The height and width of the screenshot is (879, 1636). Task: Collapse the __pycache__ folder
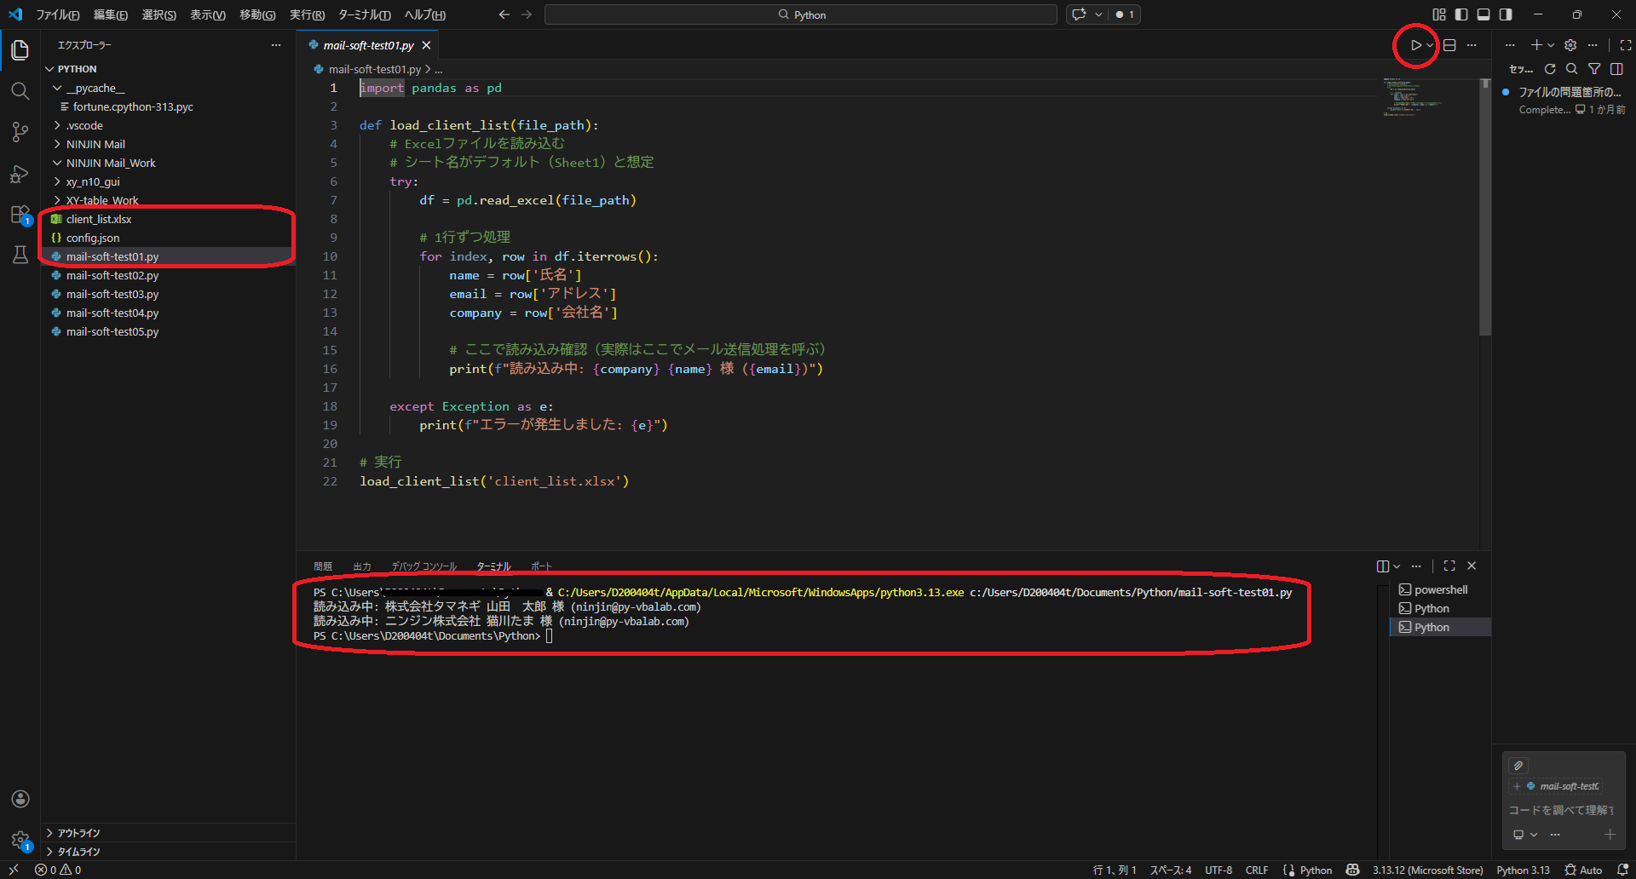pos(95,89)
